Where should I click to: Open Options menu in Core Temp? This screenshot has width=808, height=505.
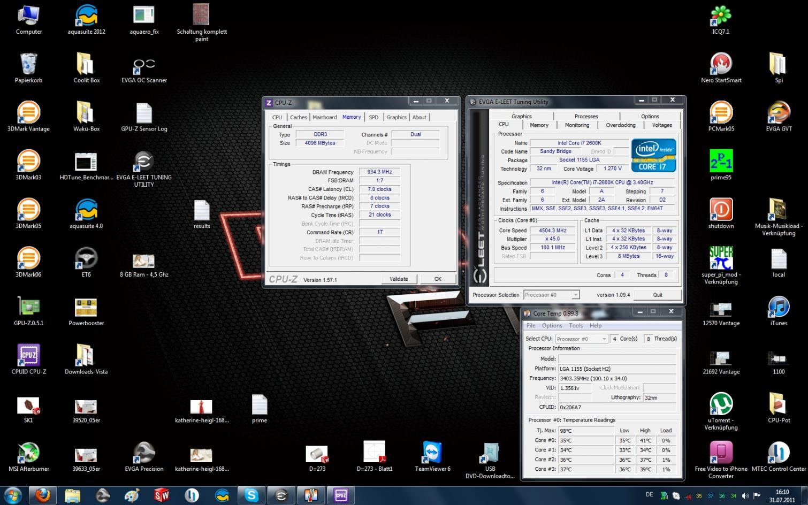pos(552,325)
